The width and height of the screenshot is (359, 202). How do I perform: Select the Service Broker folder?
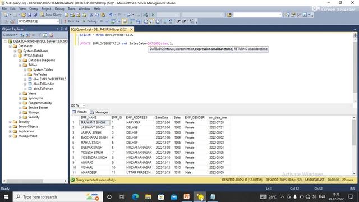tap(38, 107)
